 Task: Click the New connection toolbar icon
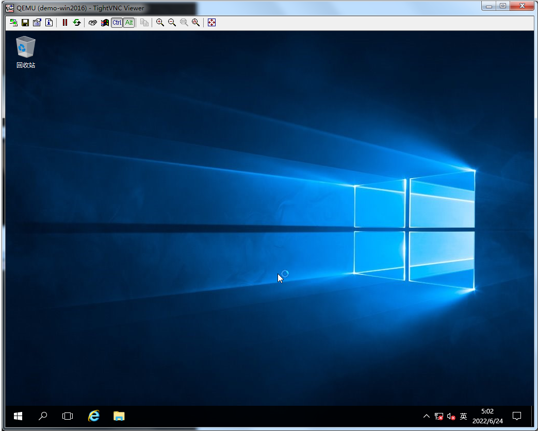tap(13, 23)
